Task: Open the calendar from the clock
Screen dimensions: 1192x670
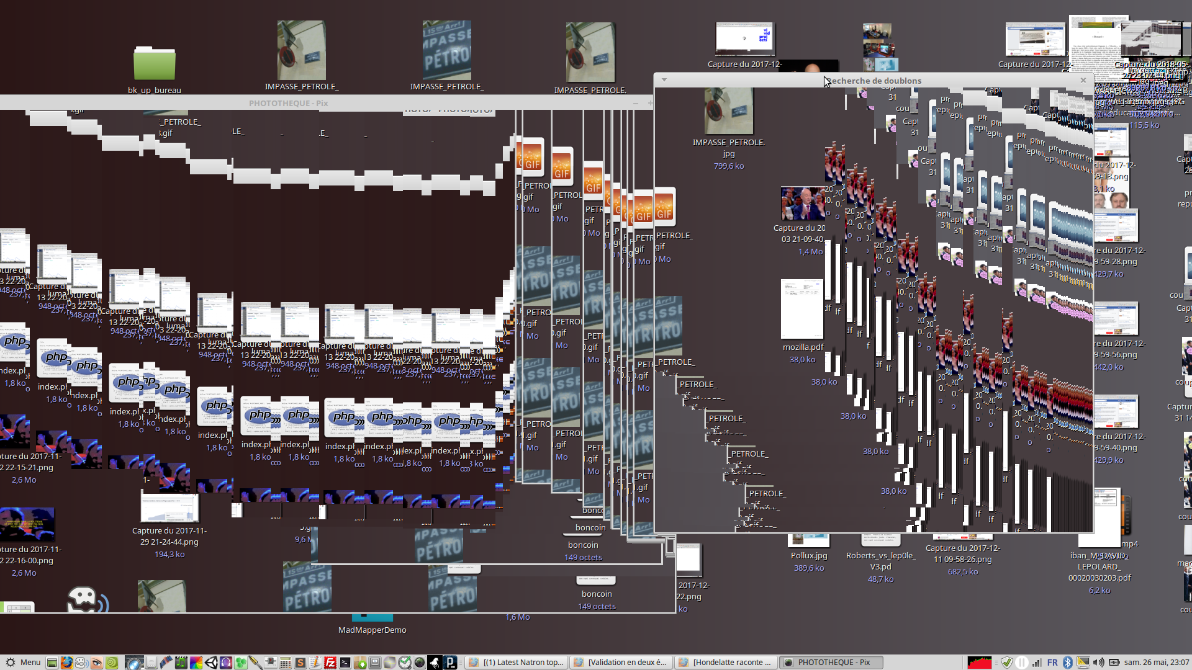Action: (x=1156, y=663)
